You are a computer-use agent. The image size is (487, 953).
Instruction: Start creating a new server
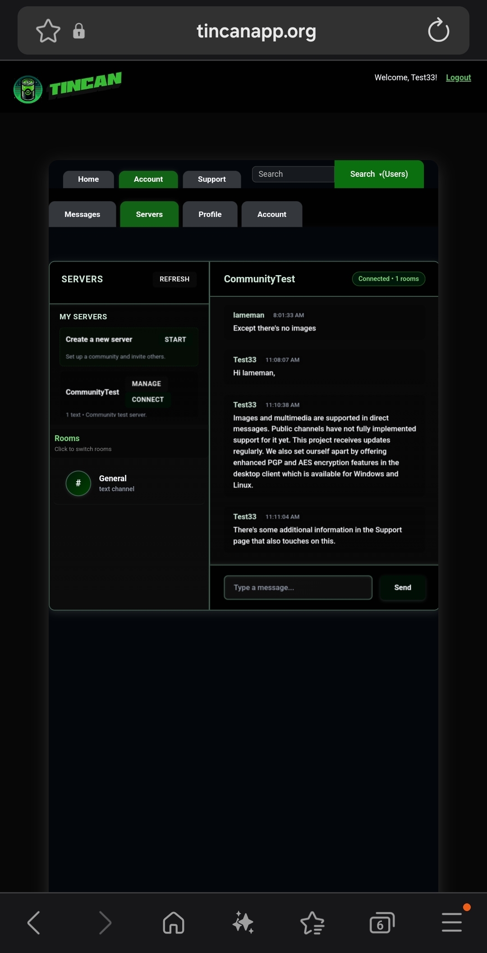[175, 340]
